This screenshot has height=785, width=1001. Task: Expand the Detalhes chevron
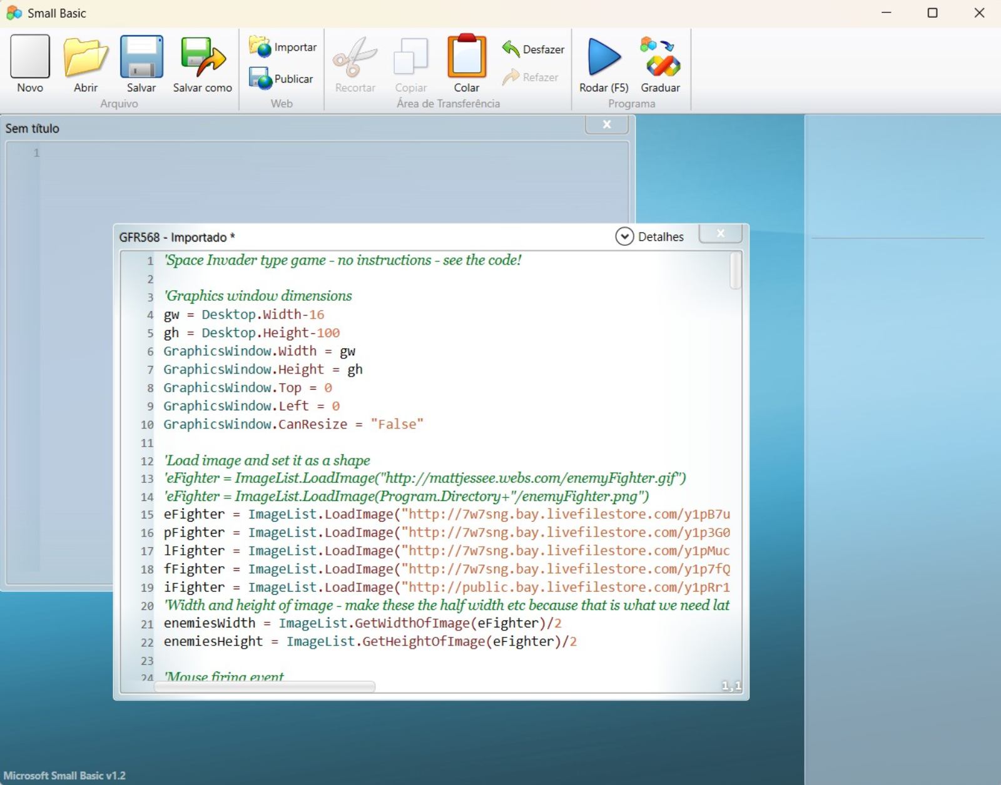[x=624, y=236]
